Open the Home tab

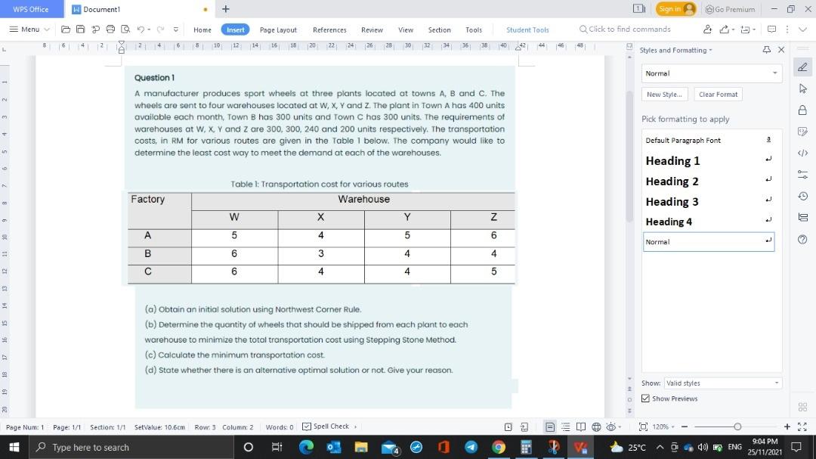tap(202, 29)
